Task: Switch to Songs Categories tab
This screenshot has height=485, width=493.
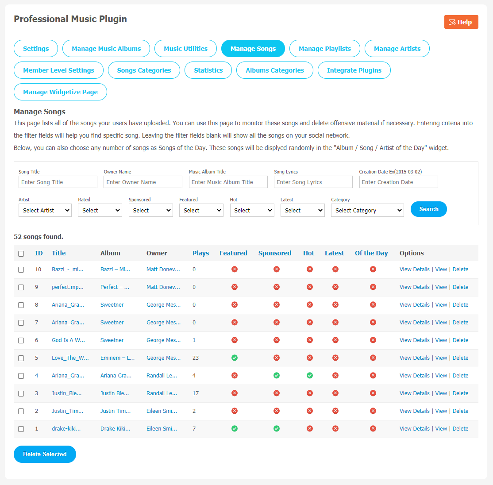Action: coord(144,70)
